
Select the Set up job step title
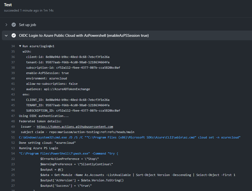pos(27,25)
